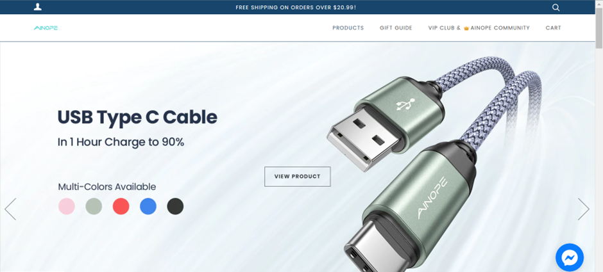The height and width of the screenshot is (272, 603).
Task: Click the search magnifier icon
Action: pos(556,7)
